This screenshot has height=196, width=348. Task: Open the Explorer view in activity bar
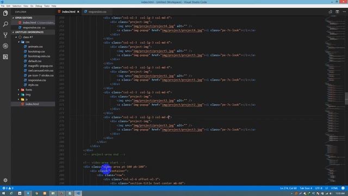pos(5,13)
